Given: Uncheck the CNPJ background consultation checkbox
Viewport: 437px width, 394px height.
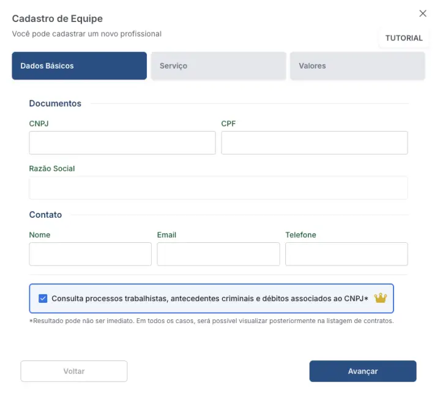Looking at the screenshot, I should click(x=43, y=299).
